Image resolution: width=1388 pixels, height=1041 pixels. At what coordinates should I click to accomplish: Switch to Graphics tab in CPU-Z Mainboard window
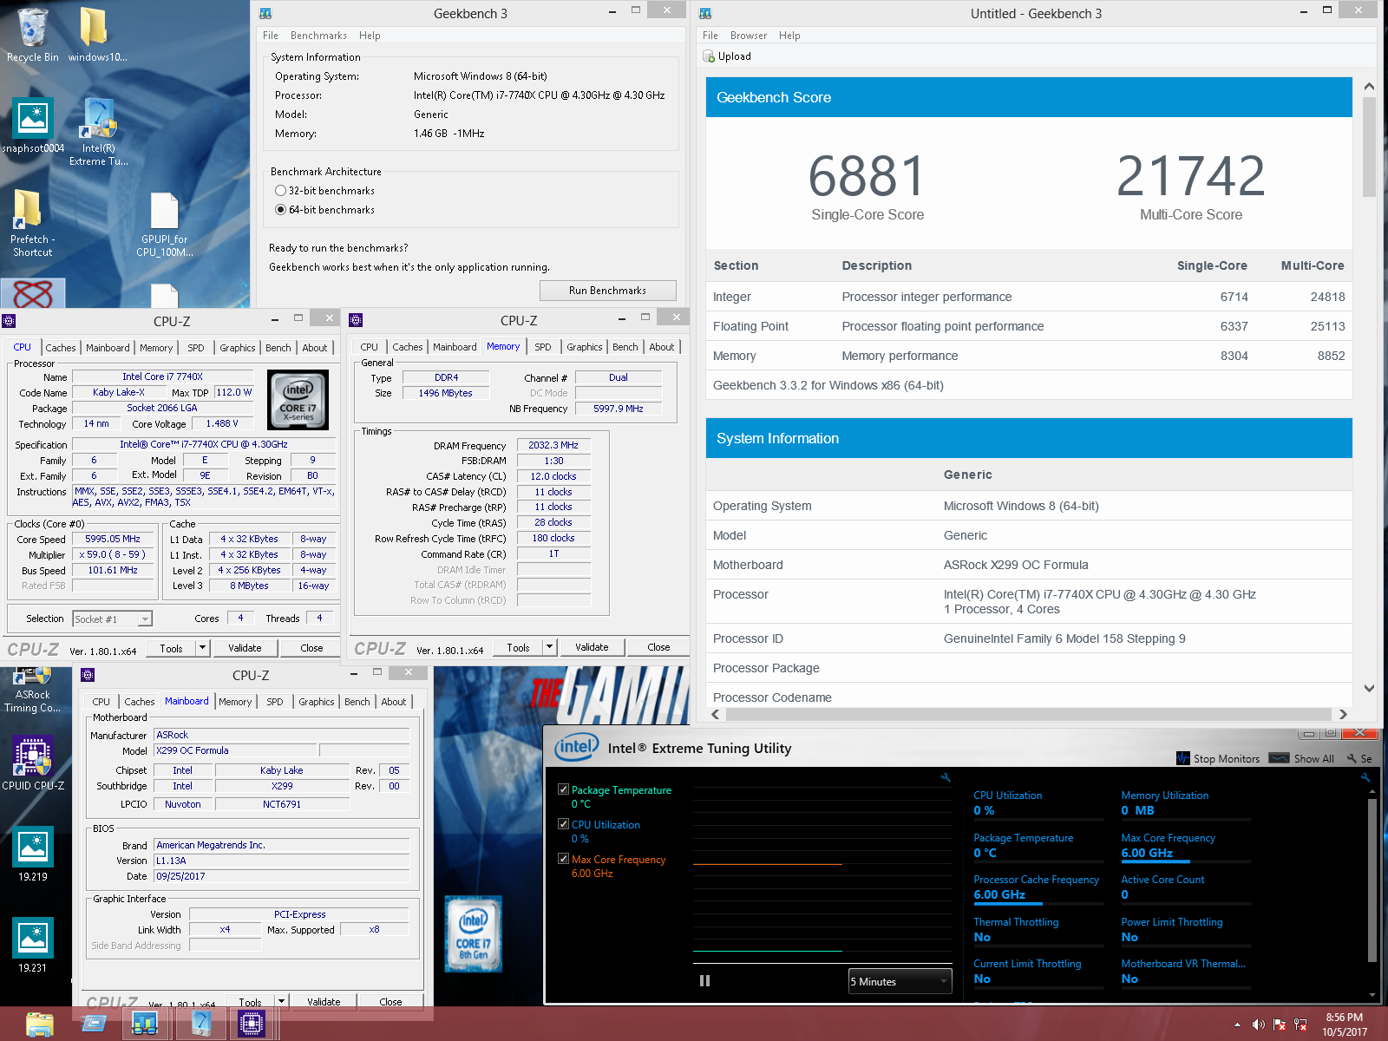point(317,702)
